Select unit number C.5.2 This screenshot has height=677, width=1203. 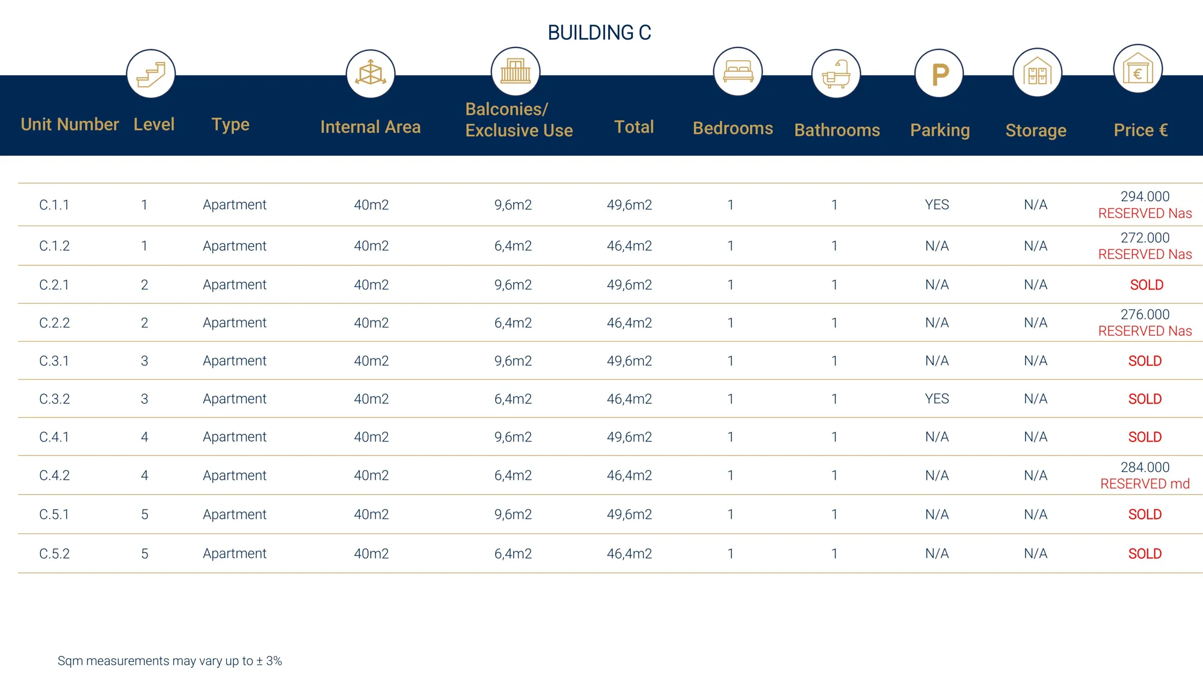tap(55, 554)
